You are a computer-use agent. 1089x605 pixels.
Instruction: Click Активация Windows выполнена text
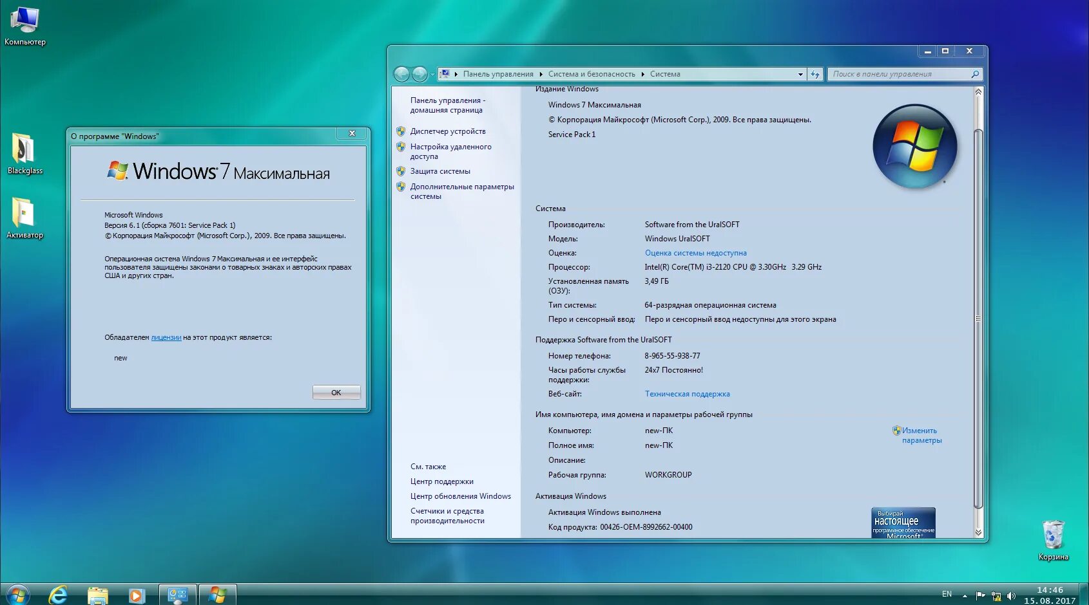604,512
